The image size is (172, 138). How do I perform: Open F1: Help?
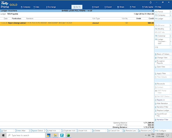point(158,7)
